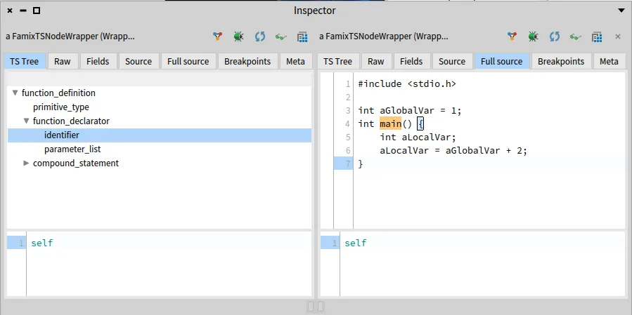This screenshot has width=632, height=315.
Task: Select the identifier tree row
Action: 160,135
